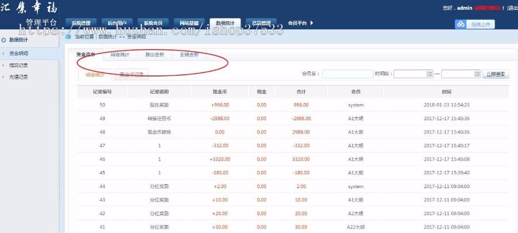The width and height of the screenshot is (518, 233).
Task: Click the 合计 column header
Action: [301, 91]
